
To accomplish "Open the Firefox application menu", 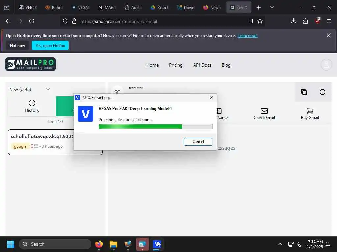I will click(329, 21).
